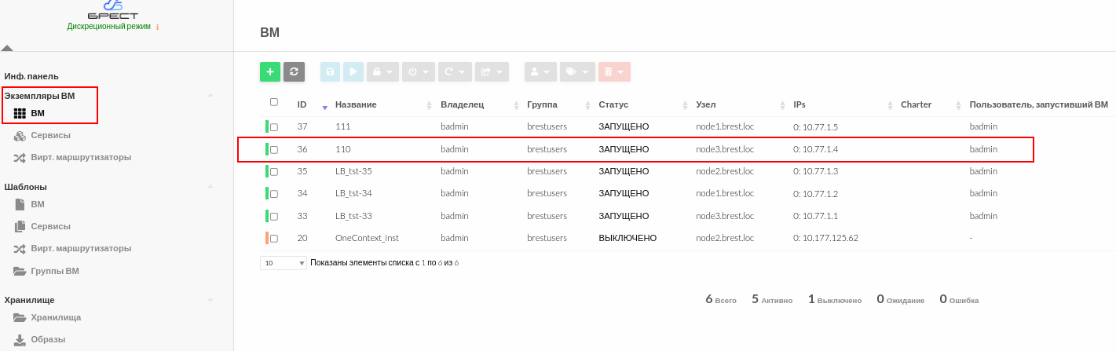Click the 6 Всего counter

[x=721, y=299]
